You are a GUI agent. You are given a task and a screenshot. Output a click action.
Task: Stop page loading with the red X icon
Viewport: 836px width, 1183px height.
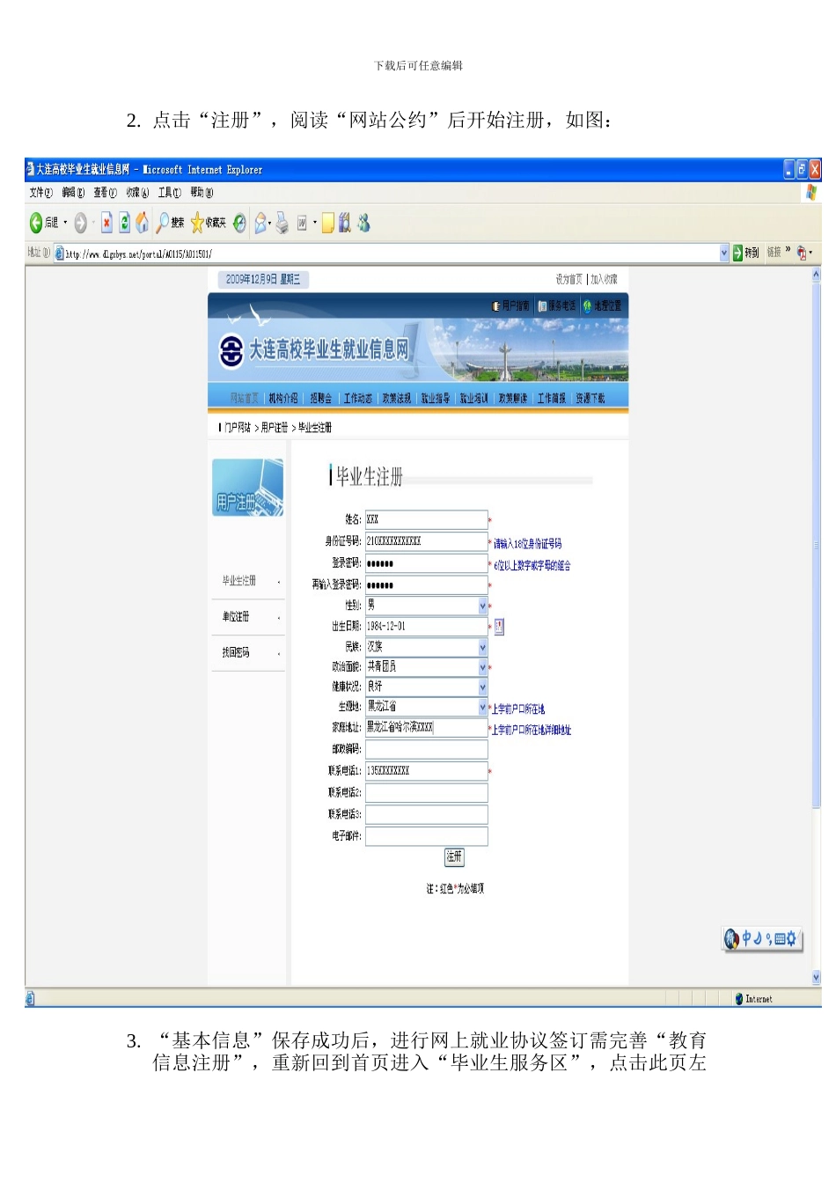(x=106, y=223)
